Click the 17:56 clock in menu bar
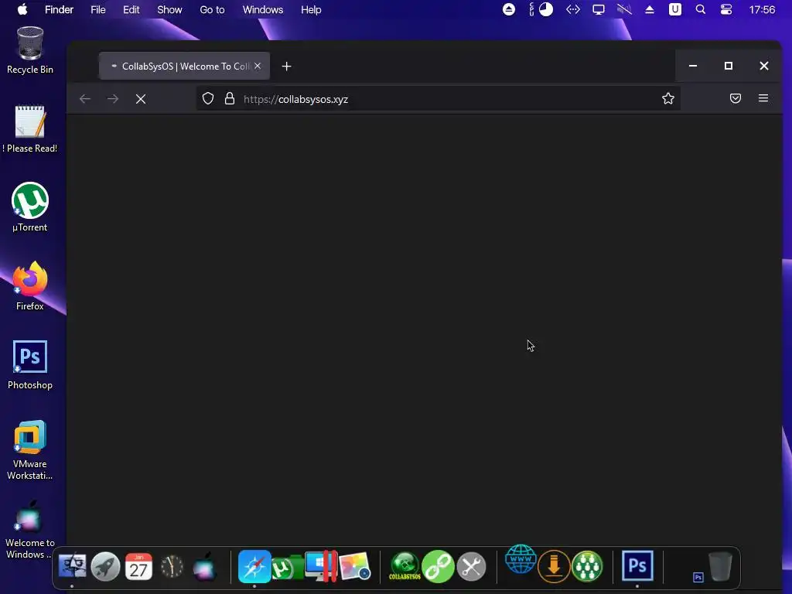 (x=762, y=9)
